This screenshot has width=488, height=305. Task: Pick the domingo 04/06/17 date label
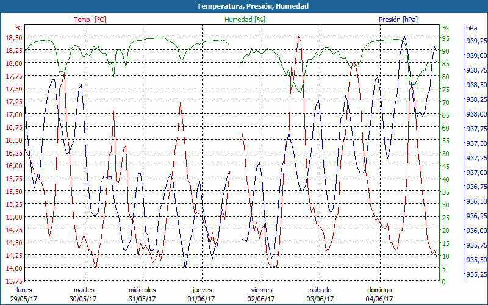click(379, 294)
